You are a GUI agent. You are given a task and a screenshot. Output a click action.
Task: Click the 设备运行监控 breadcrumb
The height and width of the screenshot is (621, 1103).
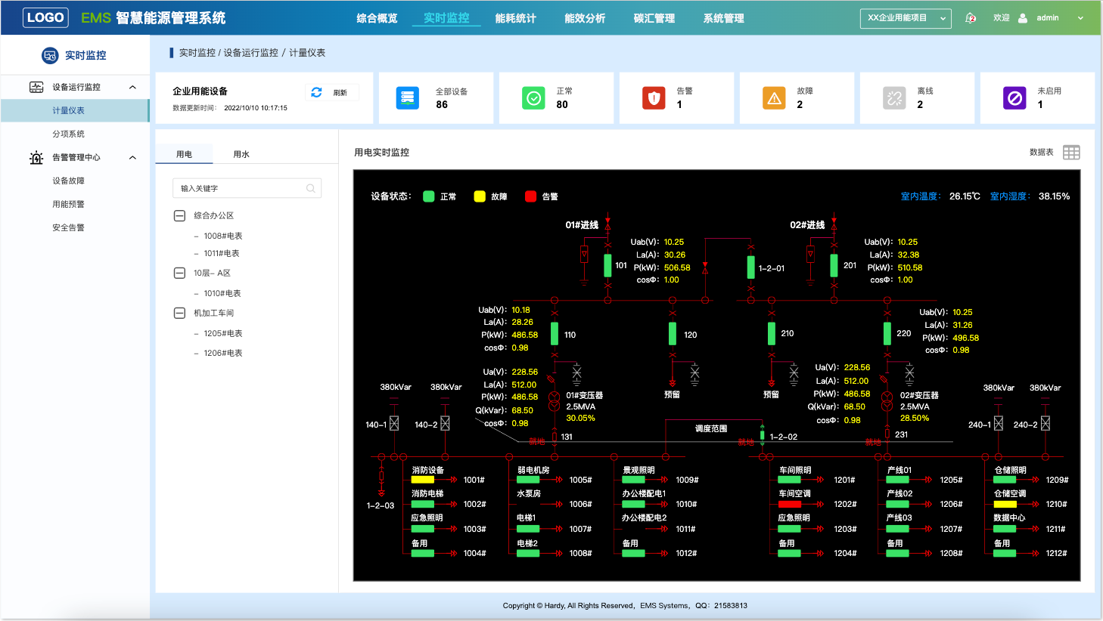[250, 53]
